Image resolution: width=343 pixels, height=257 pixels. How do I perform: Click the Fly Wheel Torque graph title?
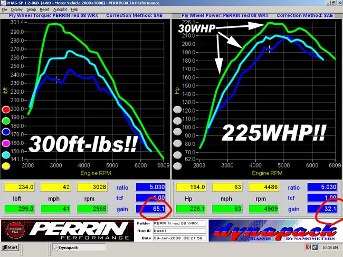tap(54, 15)
